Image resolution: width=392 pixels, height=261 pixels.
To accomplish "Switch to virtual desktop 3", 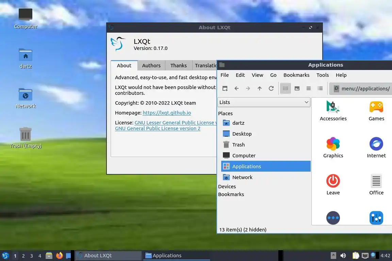I will click(x=32, y=256).
